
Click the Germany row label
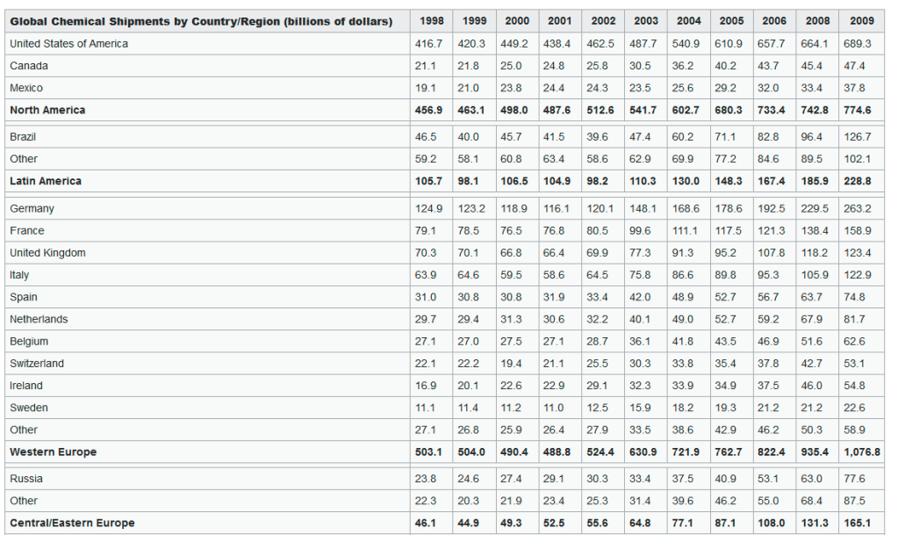coord(32,208)
